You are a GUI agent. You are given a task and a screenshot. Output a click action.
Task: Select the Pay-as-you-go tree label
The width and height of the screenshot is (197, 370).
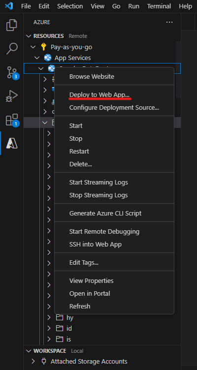click(71, 47)
